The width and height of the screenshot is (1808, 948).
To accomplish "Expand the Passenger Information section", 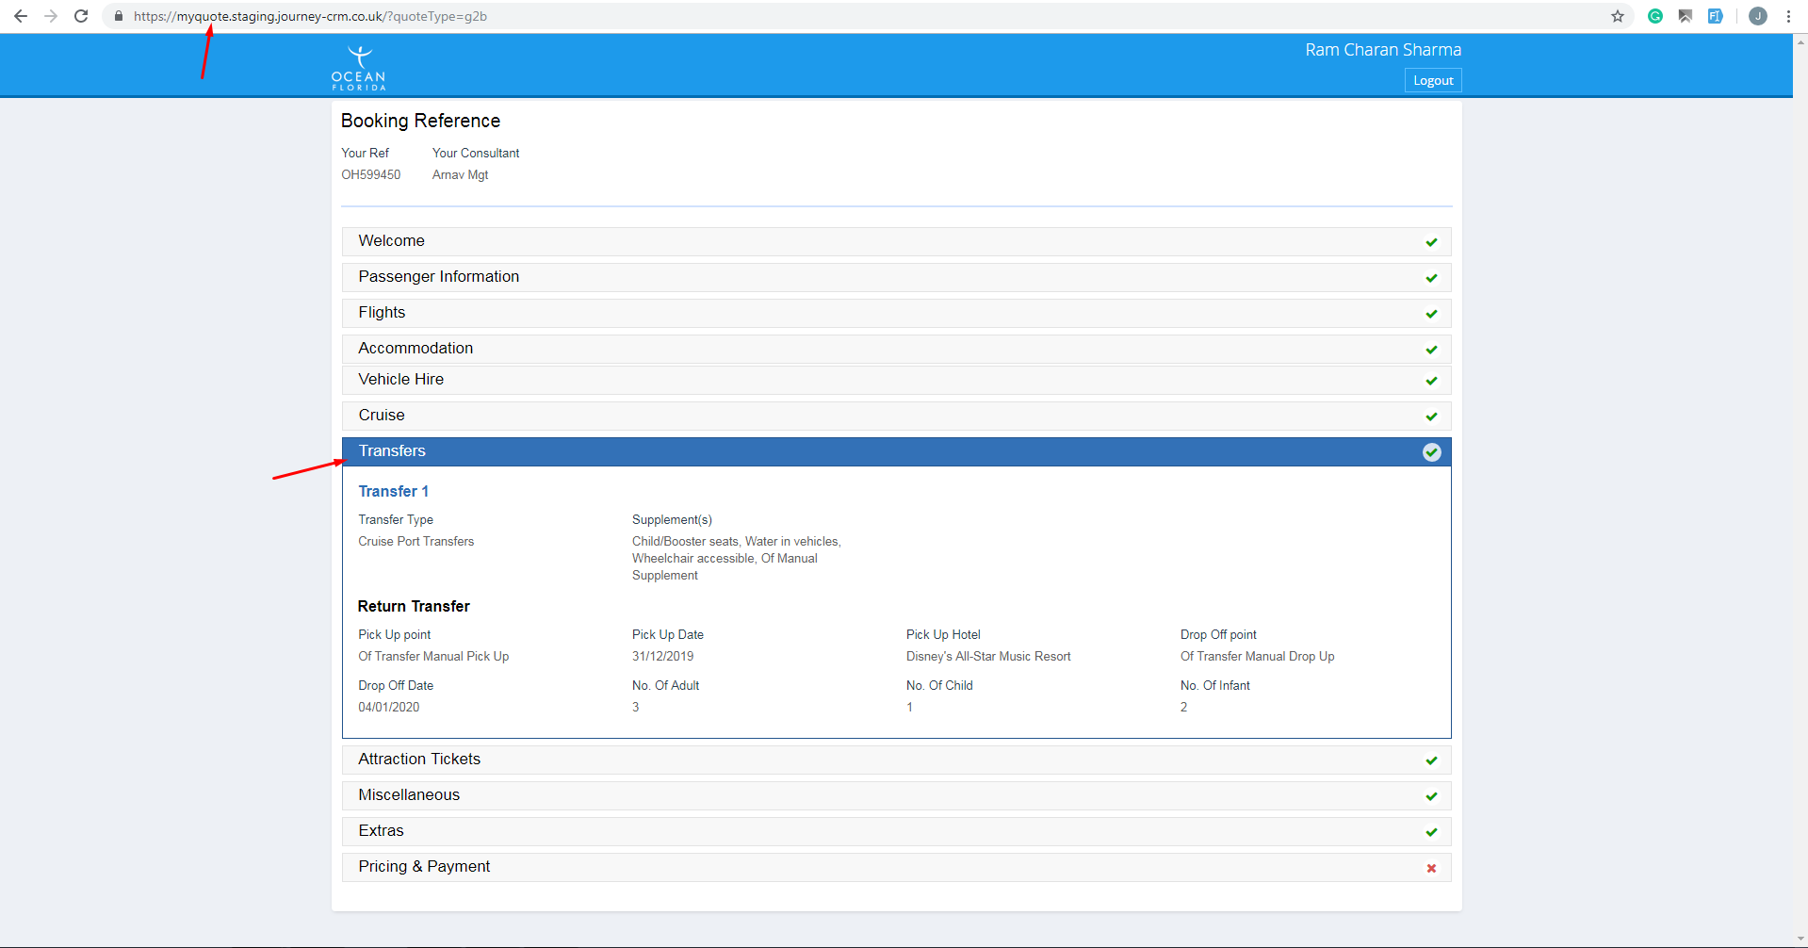I will (896, 277).
